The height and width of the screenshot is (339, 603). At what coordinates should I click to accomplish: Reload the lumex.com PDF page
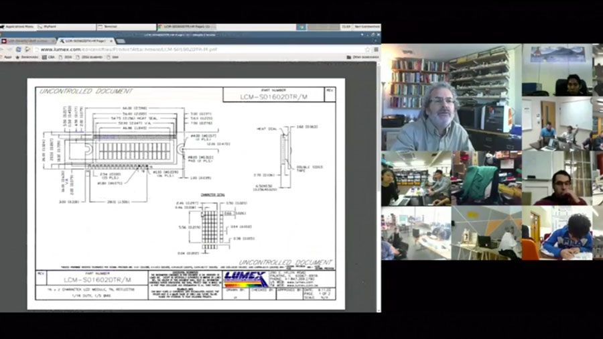click(19, 49)
